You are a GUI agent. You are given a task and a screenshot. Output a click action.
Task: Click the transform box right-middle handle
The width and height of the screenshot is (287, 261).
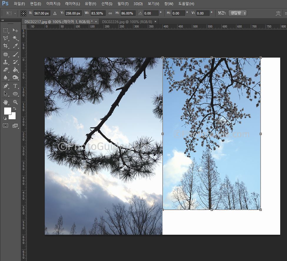click(261, 134)
